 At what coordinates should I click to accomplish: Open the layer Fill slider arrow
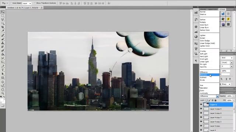233,100
